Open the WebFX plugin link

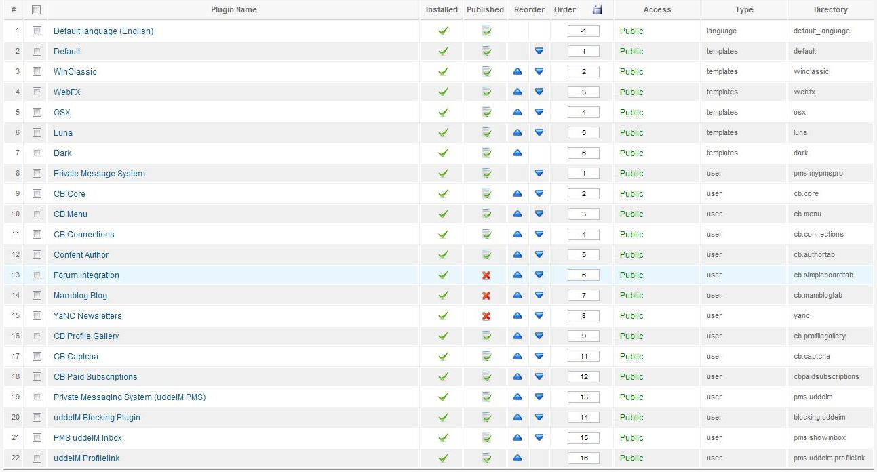pyautogui.click(x=67, y=92)
